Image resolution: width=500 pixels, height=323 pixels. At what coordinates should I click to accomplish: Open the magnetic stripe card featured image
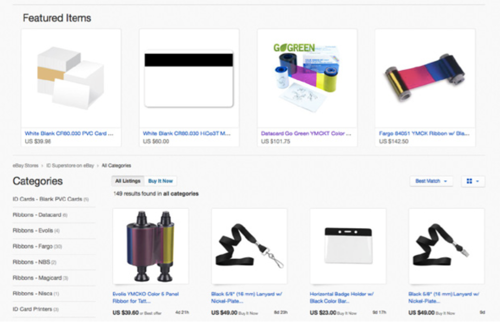pyautogui.click(x=189, y=78)
